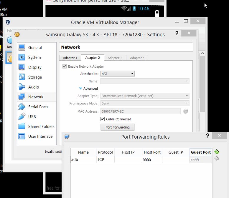Click Port Forwarding button
The height and width of the screenshot is (198, 229).
tap(117, 127)
